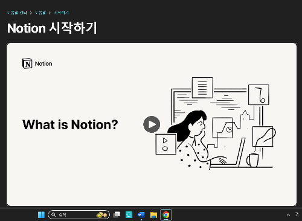The image size is (302, 221).
Task: Click the Notion logo in the video
Action: [x=37, y=63]
